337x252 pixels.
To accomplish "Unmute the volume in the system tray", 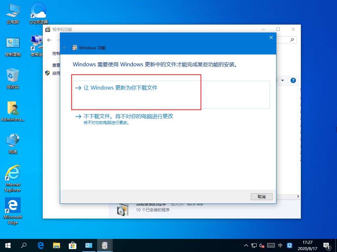I will click(262, 245).
